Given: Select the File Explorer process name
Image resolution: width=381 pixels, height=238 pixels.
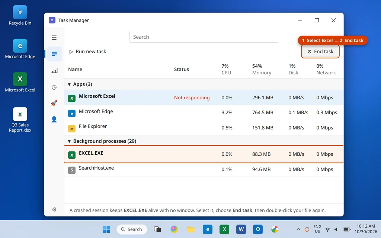Looking at the screenshot, I should tap(93, 126).
